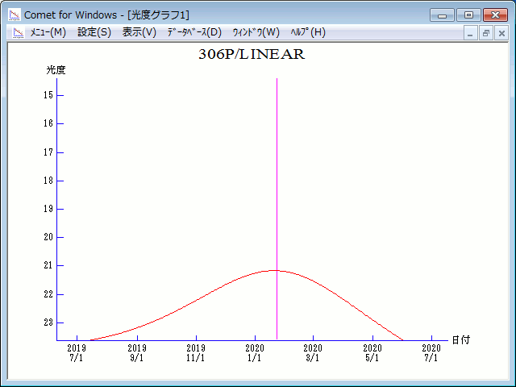Click the 2019 9/1 date axis label
Image resolution: width=516 pixels, height=387 pixels.
pyautogui.click(x=136, y=353)
